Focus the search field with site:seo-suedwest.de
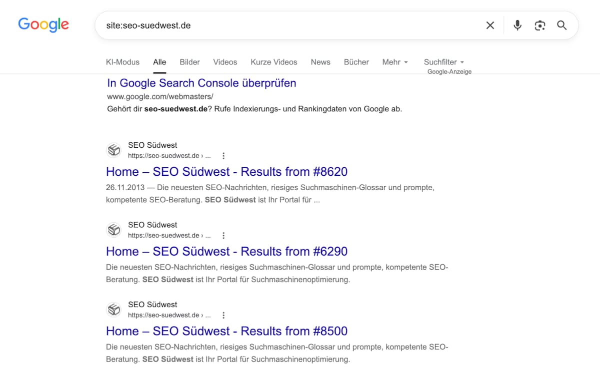Viewport: 600px width, 372px height. (x=290, y=25)
